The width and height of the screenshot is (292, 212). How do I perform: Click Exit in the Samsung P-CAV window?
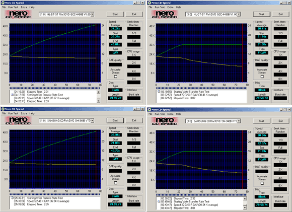point(280,121)
